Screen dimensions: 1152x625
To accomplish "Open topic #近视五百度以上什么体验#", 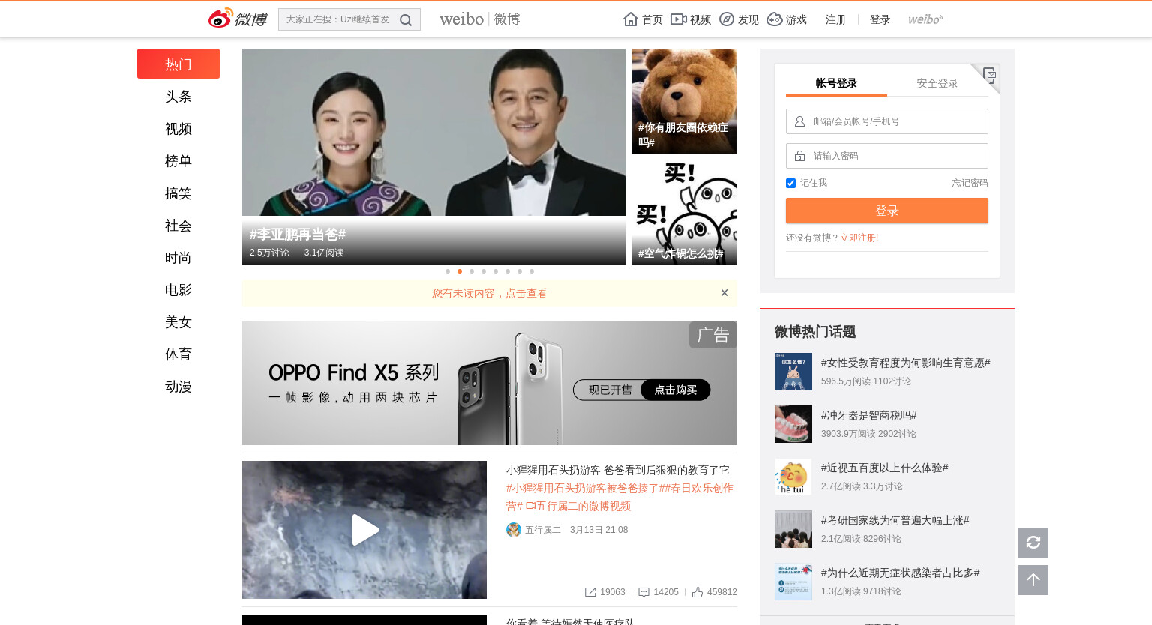I will point(885,468).
